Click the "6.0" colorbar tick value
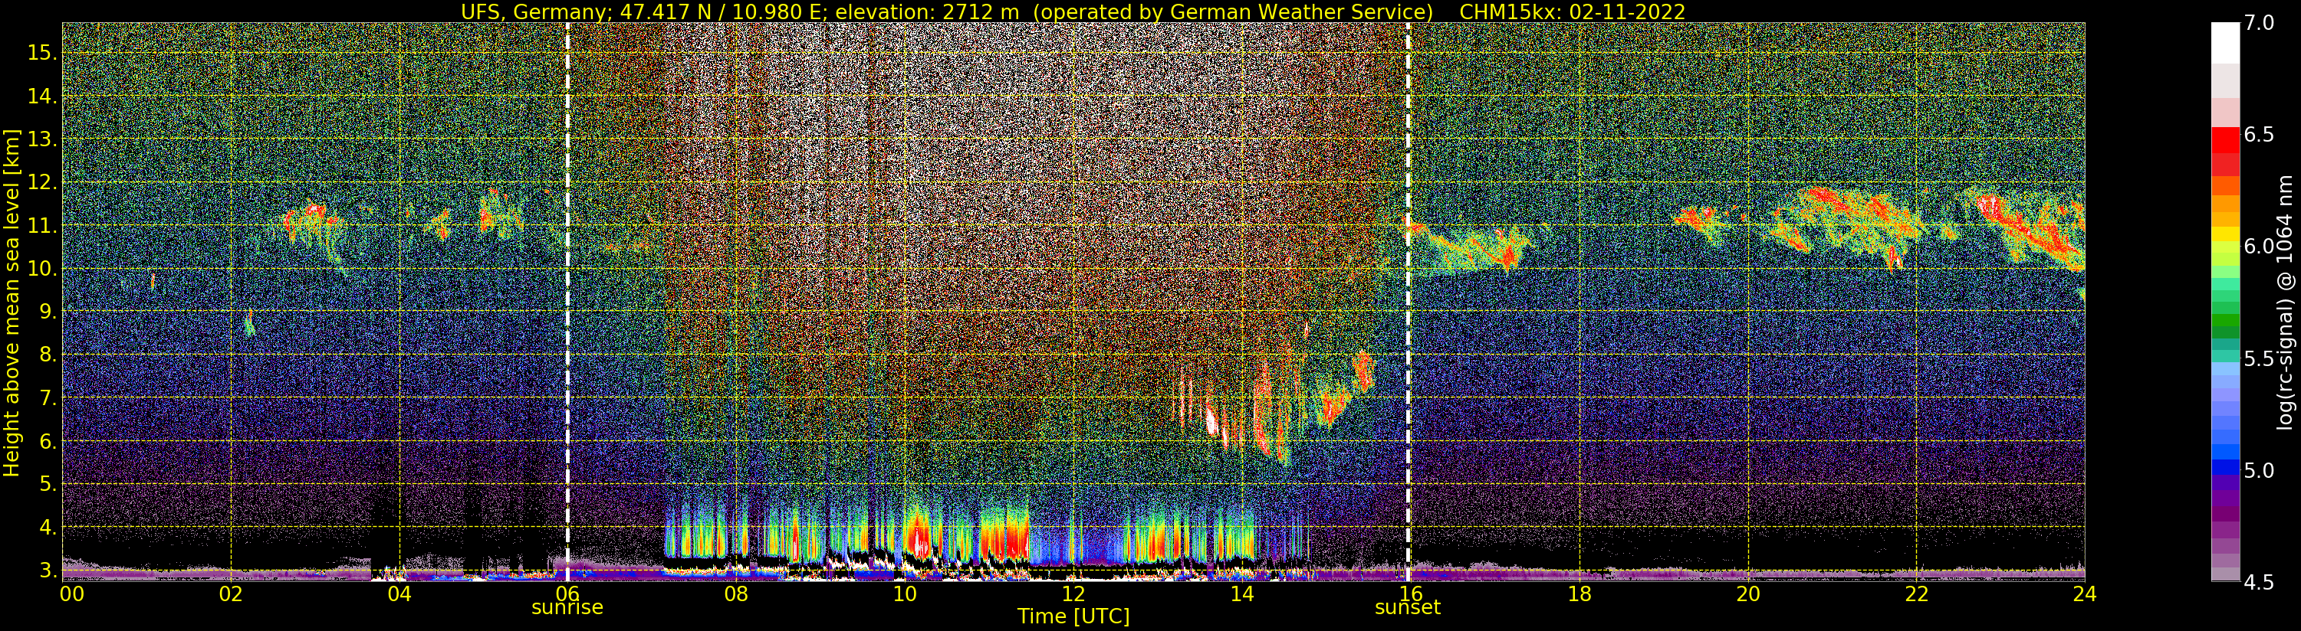Screen dimensions: 2301x631 (x=2260, y=247)
